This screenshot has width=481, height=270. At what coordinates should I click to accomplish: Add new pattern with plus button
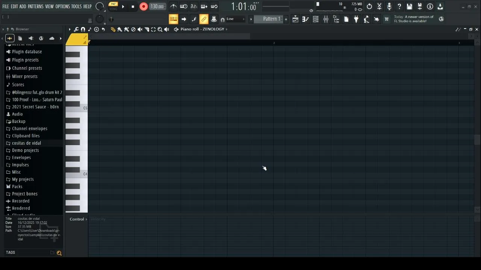click(x=286, y=19)
